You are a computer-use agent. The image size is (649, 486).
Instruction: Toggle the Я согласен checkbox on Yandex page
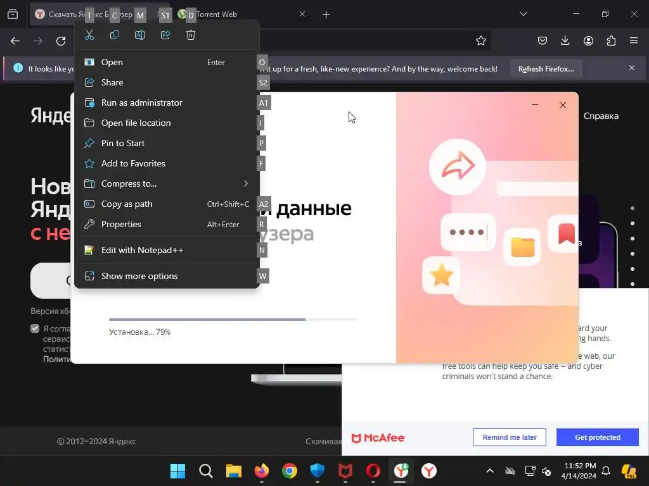[35, 328]
